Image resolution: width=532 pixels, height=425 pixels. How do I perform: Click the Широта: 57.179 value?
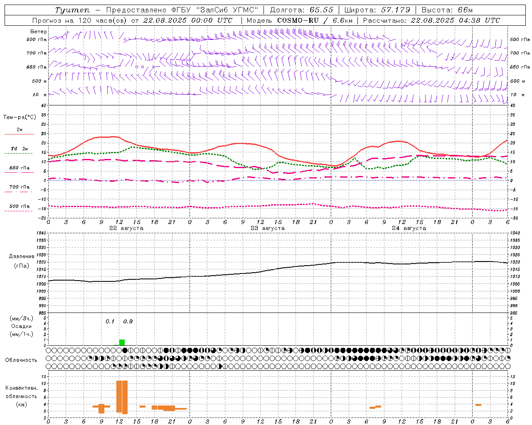[377, 10]
